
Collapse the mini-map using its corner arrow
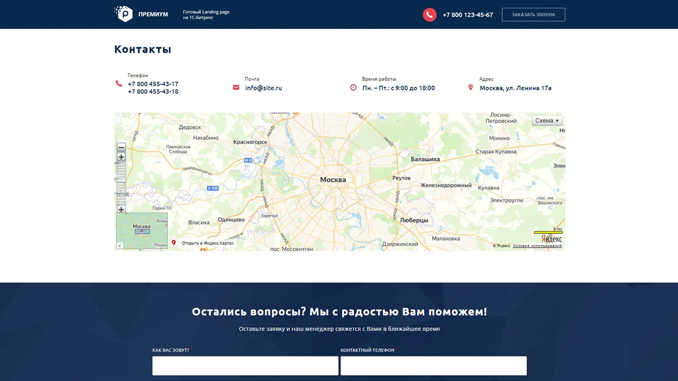(119, 246)
